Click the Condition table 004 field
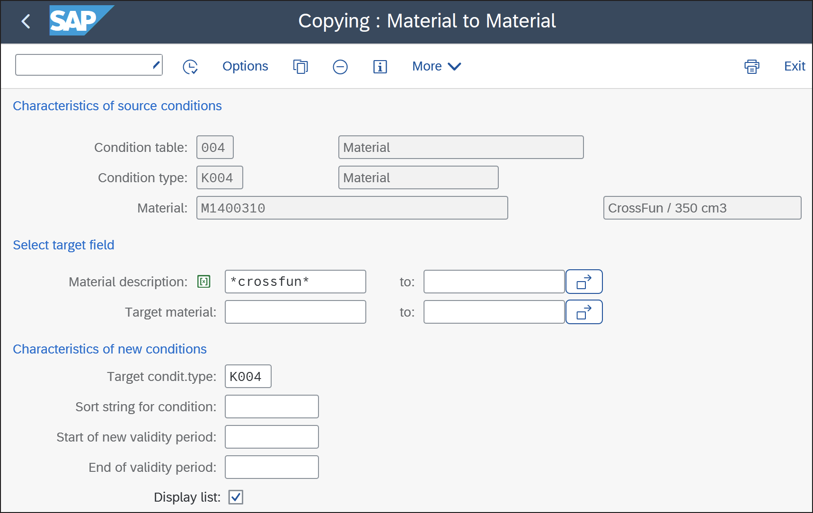Viewport: 813px width, 513px height. 215,147
